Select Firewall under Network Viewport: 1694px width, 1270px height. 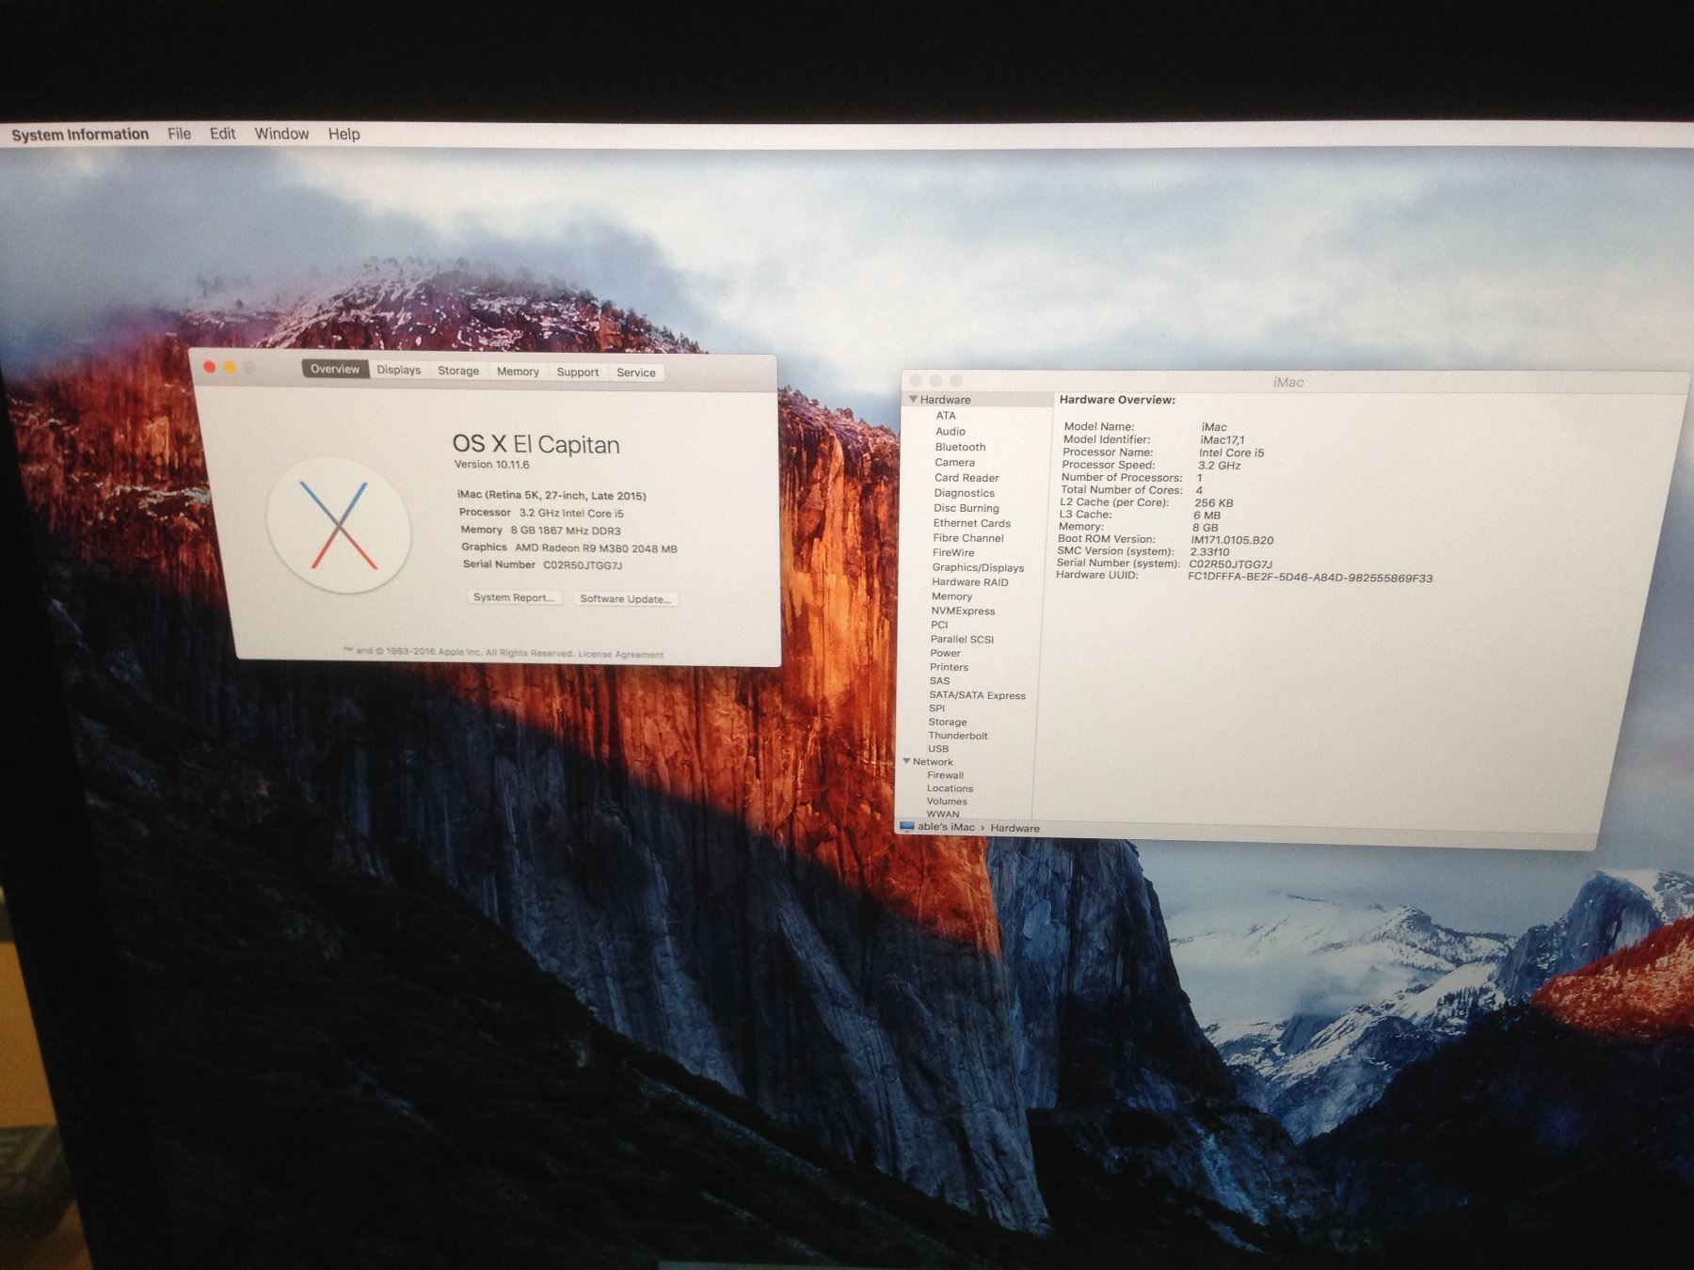(x=945, y=775)
